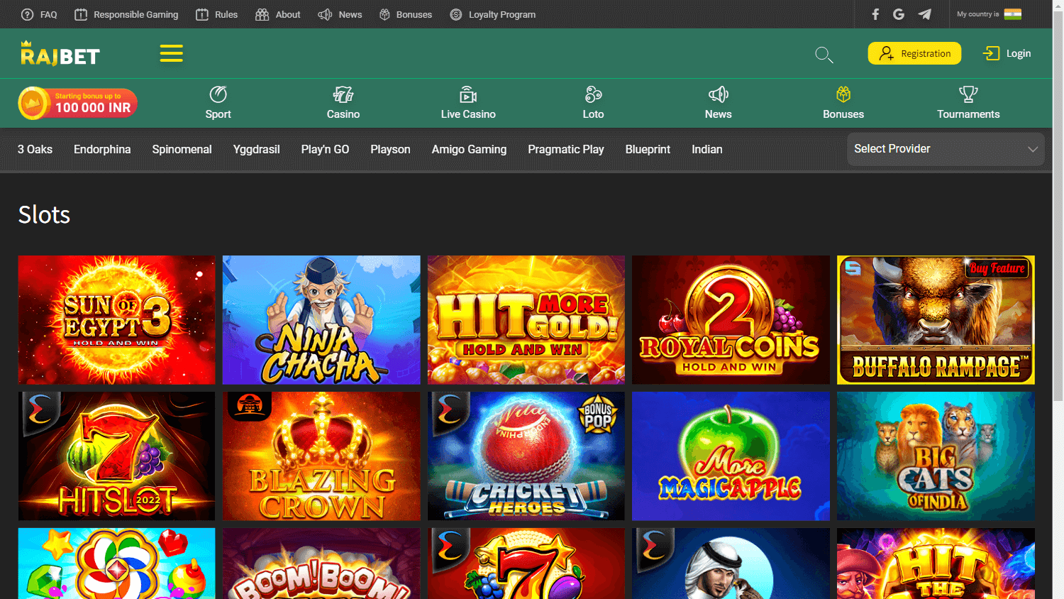Select the Indian category tab
The image size is (1064, 599).
[707, 149]
